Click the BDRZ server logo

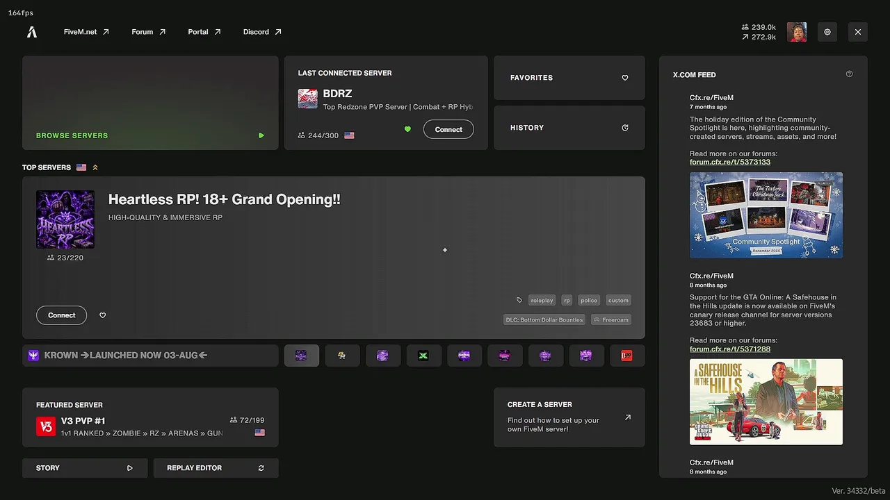coord(308,99)
